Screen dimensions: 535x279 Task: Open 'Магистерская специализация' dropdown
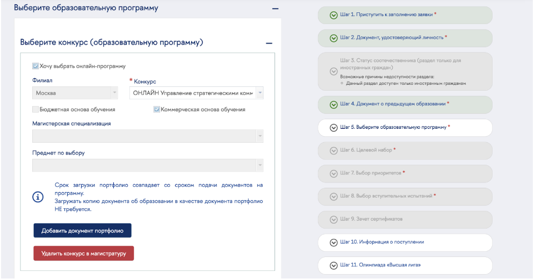pos(148,136)
